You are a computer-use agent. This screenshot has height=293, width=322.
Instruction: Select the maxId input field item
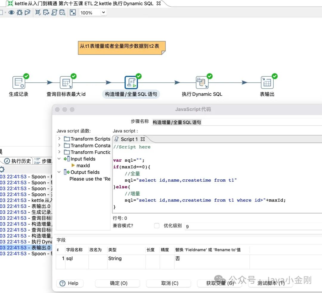83,166
